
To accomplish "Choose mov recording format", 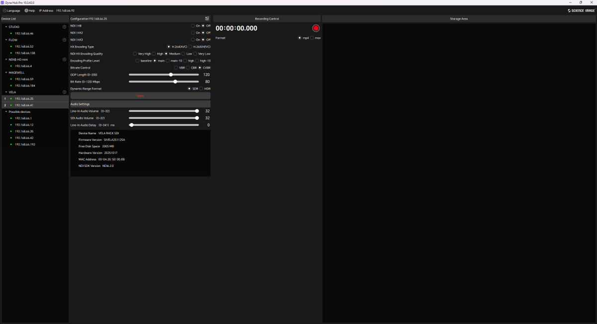I will (312, 38).
